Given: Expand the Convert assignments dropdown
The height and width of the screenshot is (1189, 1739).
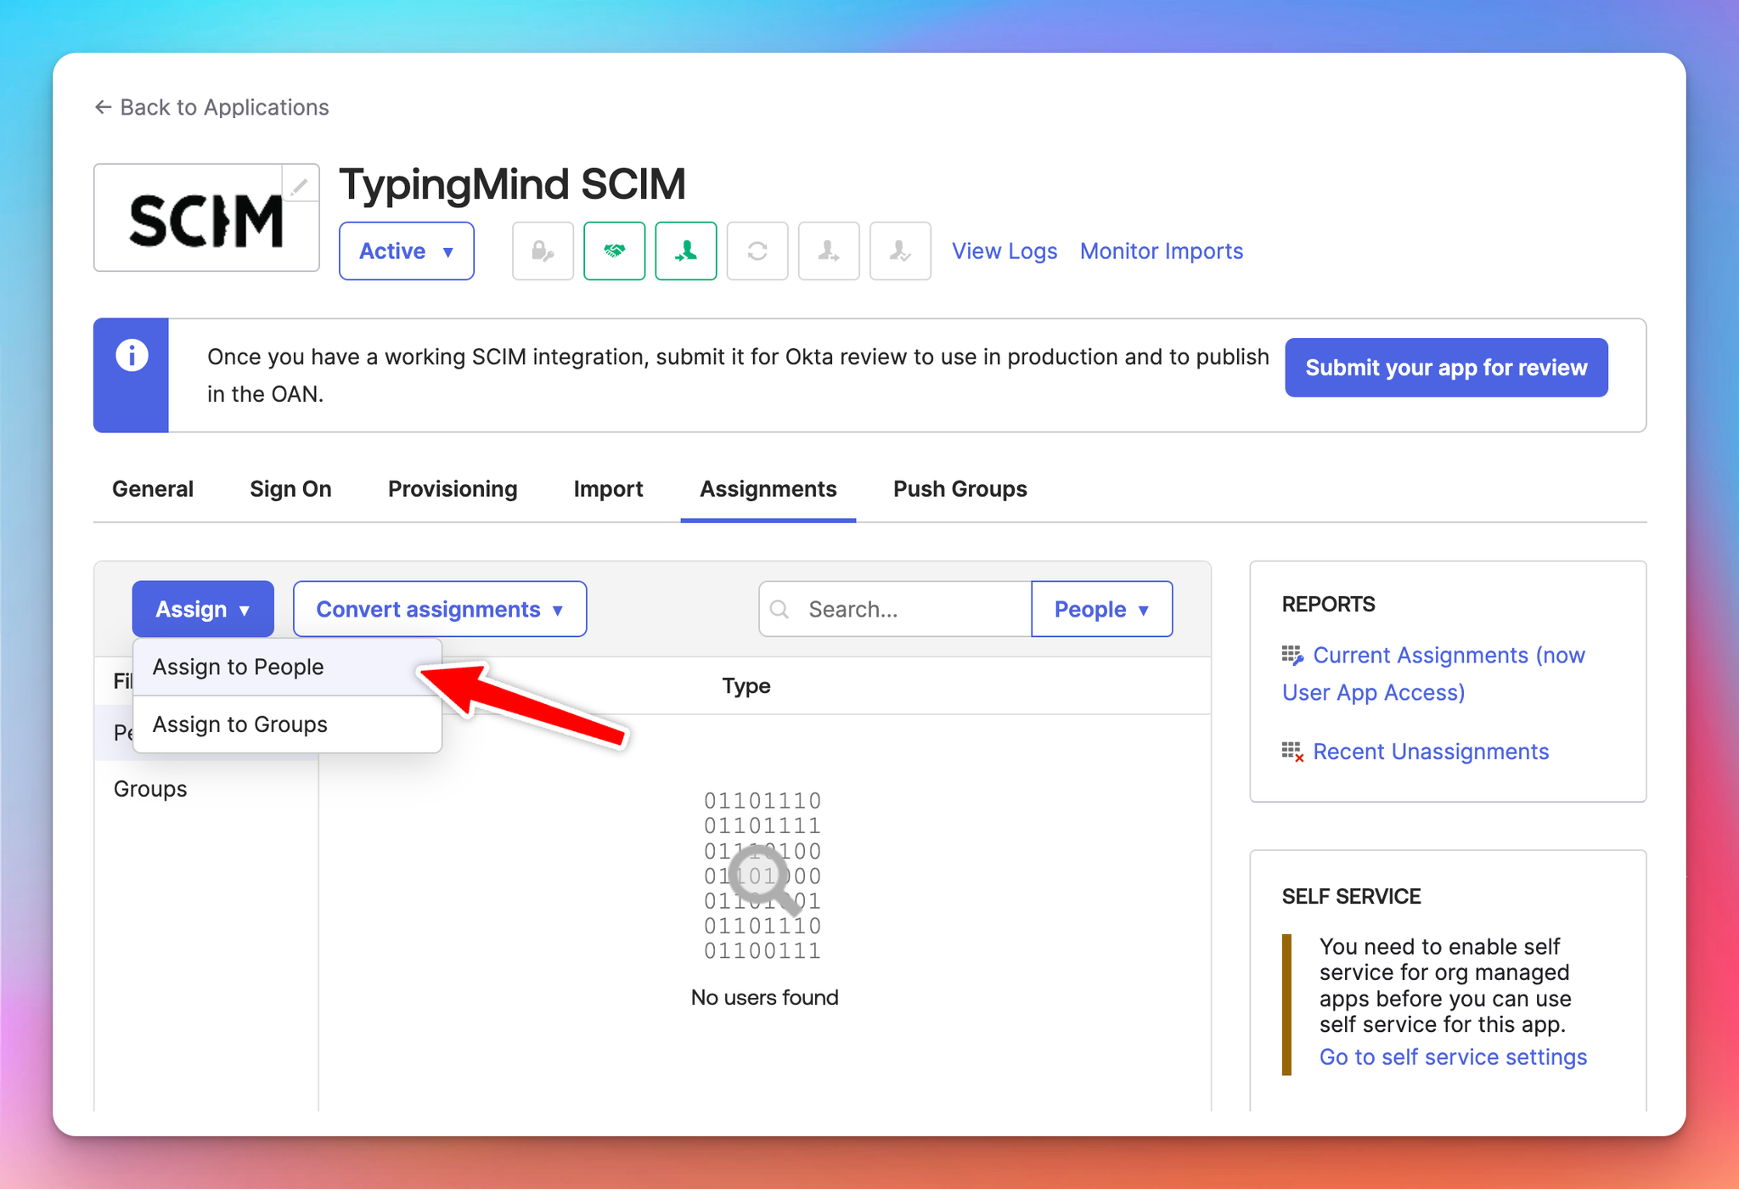Looking at the screenshot, I should click(440, 609).
